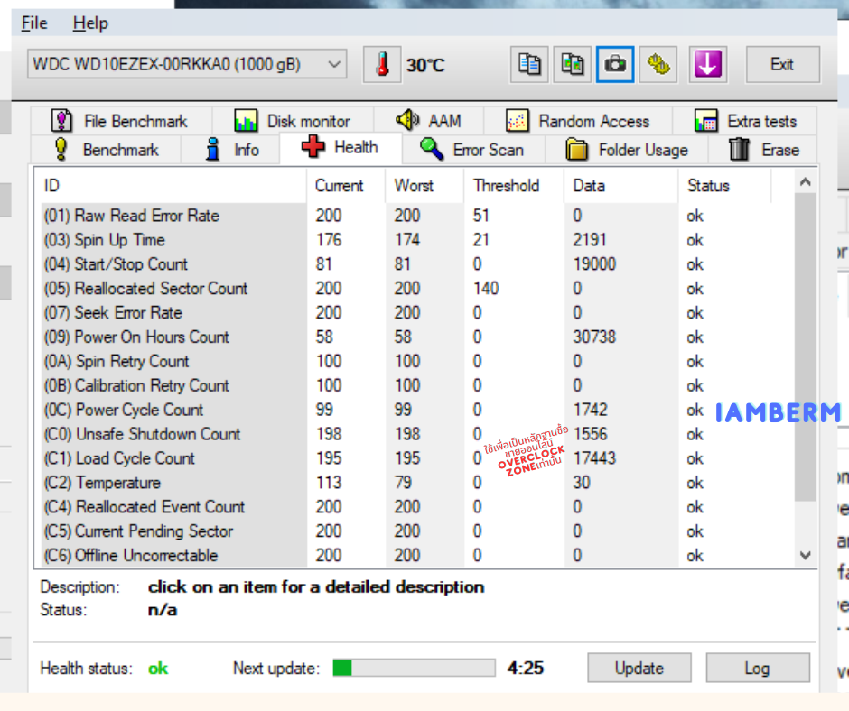
Task: Open the Help menu
Action: [89, 23]
